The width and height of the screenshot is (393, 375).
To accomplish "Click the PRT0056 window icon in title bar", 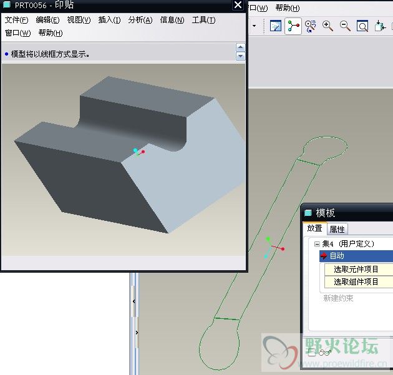I will 7,4.
